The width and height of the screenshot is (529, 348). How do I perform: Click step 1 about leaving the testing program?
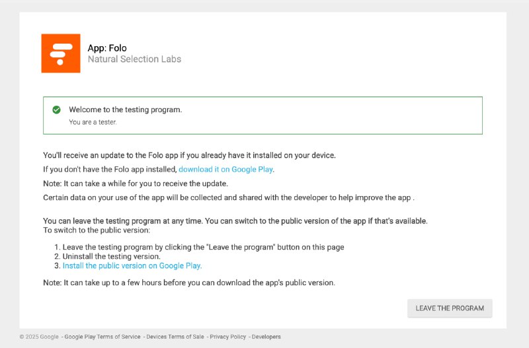coord(203,247)
